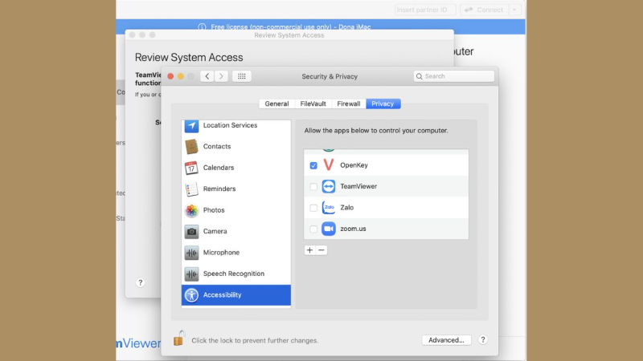Viewport: 643px width, 361px height.
Task: Show all preferences using the grid icon
Action: 242,76
